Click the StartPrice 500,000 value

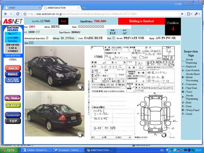tap(100, 21)
